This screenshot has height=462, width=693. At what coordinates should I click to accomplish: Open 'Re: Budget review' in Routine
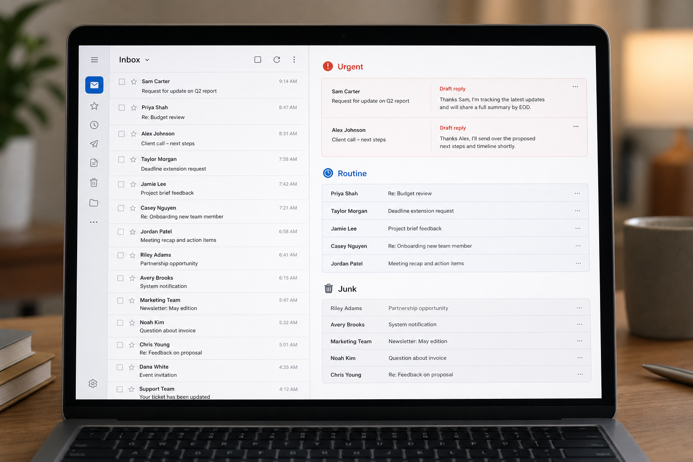pyautogui.click(x=455, y=193)
